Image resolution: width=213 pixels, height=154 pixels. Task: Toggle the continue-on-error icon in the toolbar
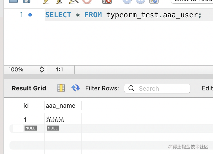pyautogui.click(x=107, y=1)
